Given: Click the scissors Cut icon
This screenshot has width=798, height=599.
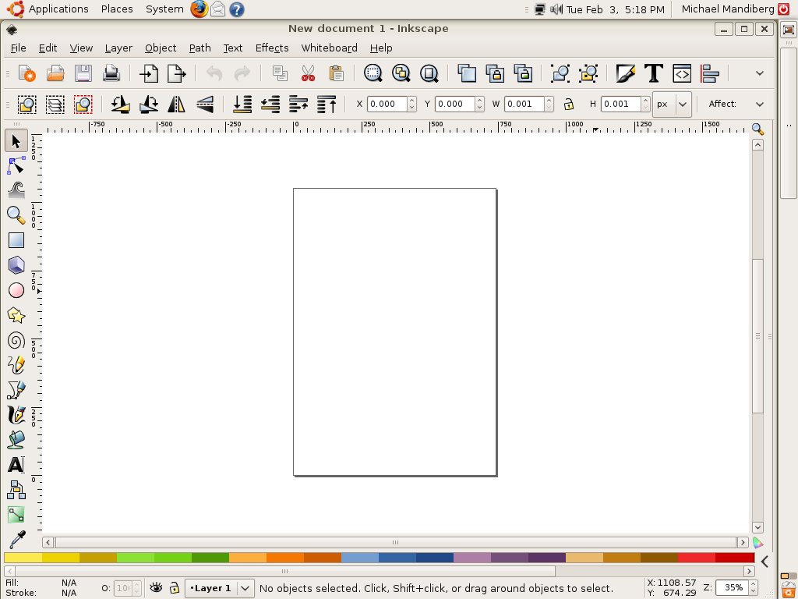Looking at the screenshot, I should tap(308, 73).
